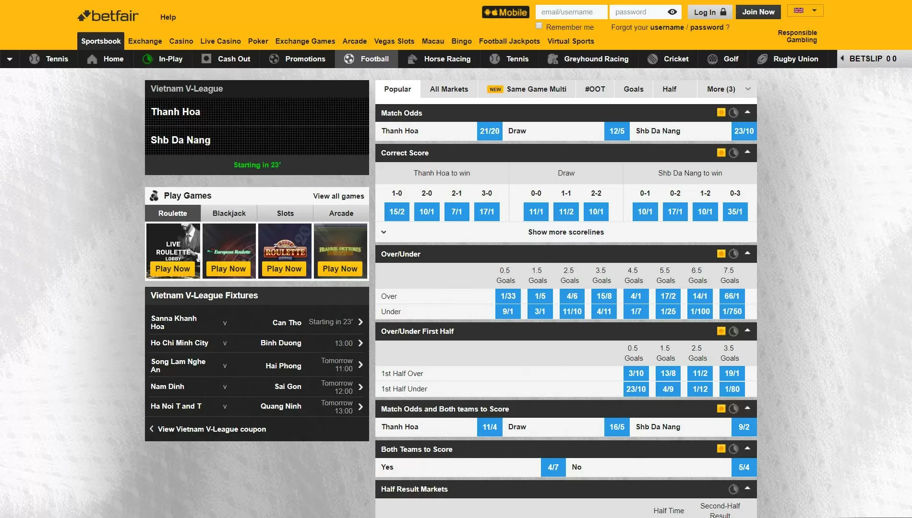Image resolution: width=912 pixels, height=518 pixels.
Task: Open Ho Chi Minh City v Binh Duong fixture
Action: tap(257, 343)
